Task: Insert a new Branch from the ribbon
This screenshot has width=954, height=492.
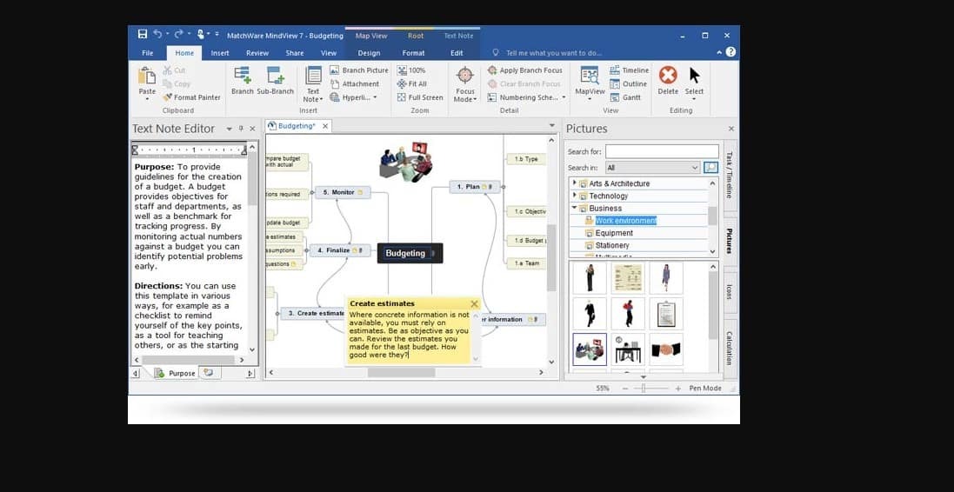Action: (x=242, y=76)
